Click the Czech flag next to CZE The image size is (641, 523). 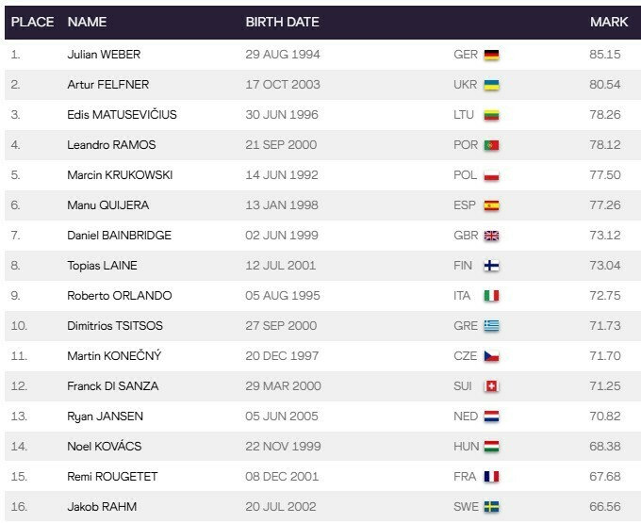[491, 356]
